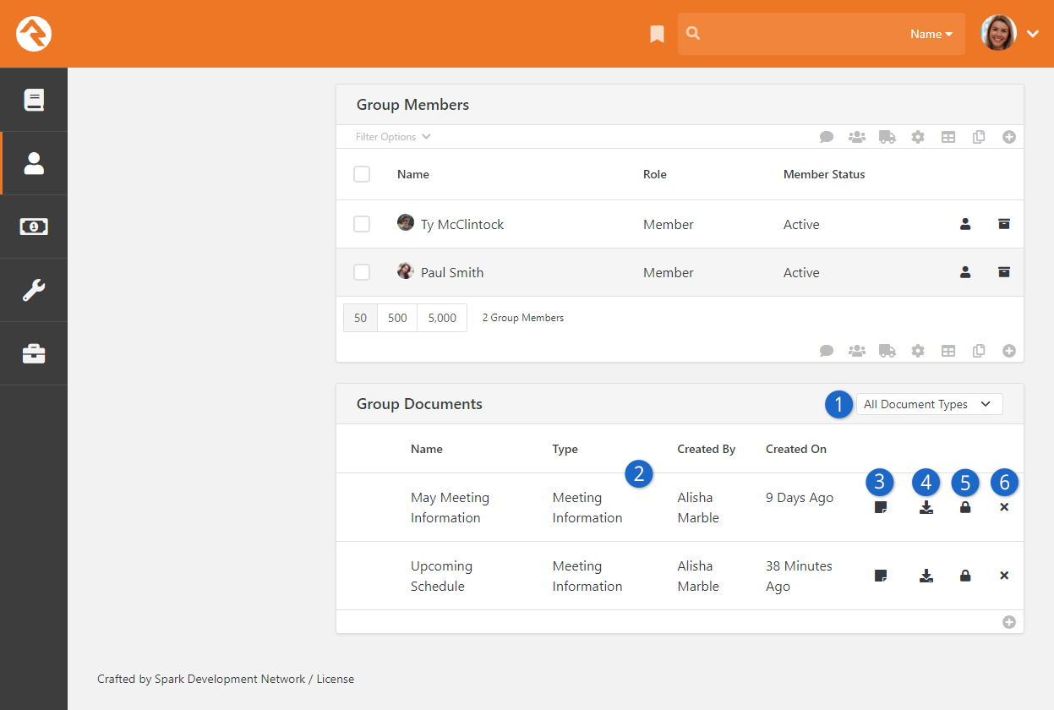This screenshot has width=1054, height=710.
Task: Click May Meeting Information document name
Action: coord(451,507)
